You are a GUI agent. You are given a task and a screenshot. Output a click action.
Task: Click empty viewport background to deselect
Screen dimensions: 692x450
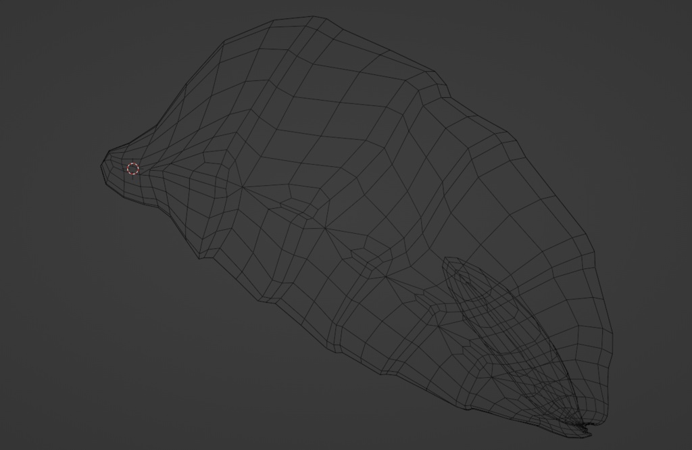coord(68,378)
